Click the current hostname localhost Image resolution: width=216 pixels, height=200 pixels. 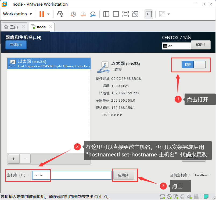point(202,175)
